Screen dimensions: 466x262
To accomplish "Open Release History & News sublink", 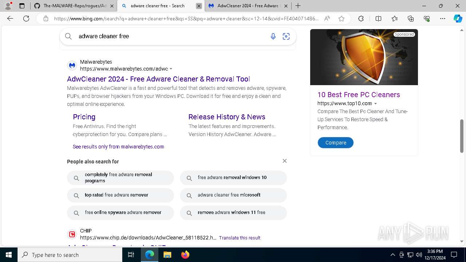I will click(x=227, y=117).
